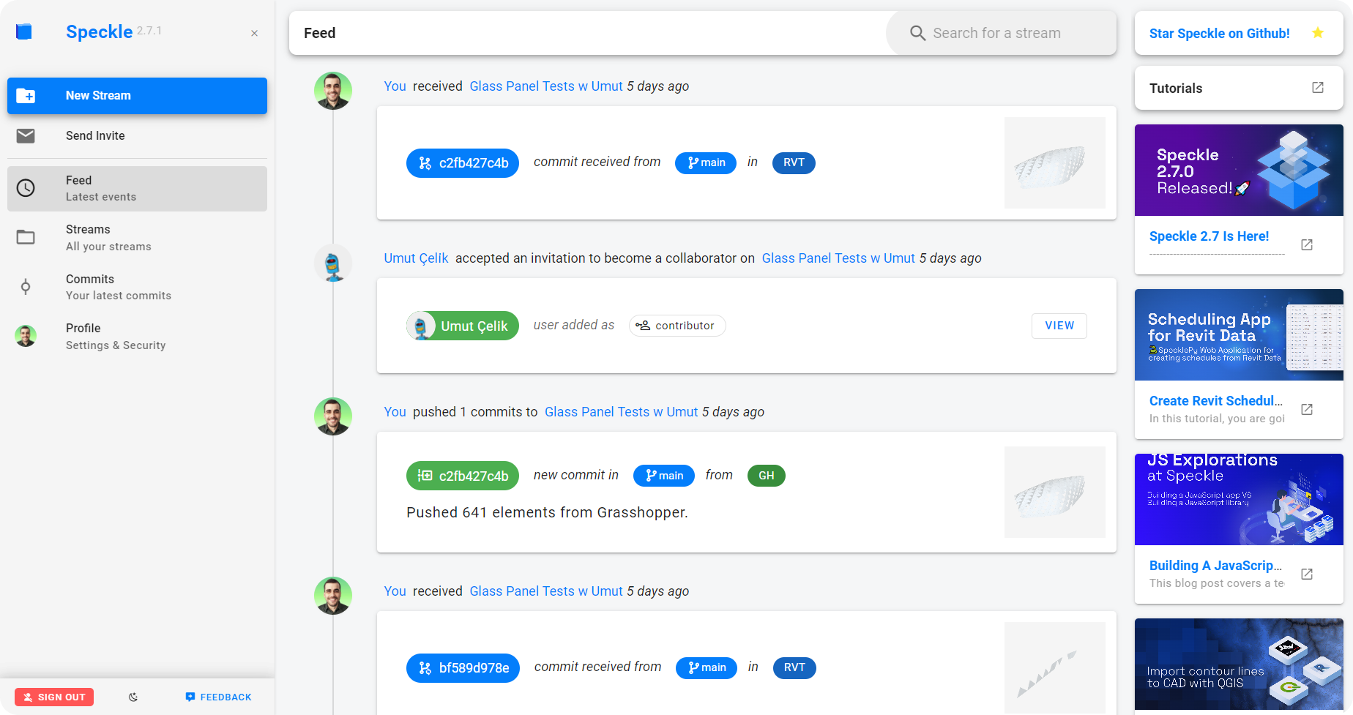The image size is (1353, 715).
Task: Click the Speckle title text
Action: point(99,31)
